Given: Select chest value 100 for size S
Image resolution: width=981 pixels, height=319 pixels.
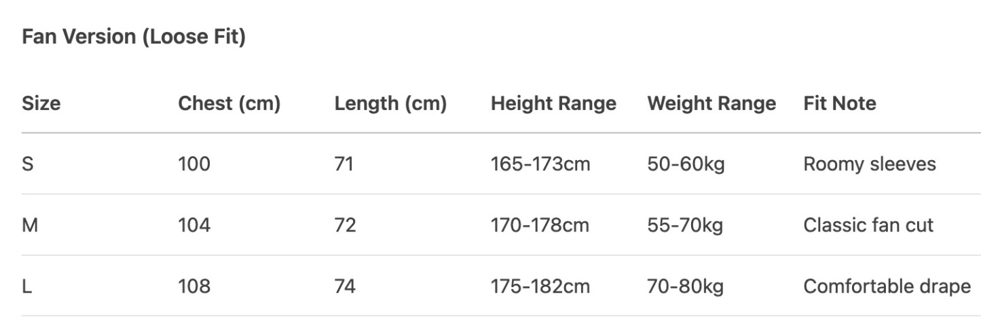Looking at the screenshot, I should click(x=194, y=164).
